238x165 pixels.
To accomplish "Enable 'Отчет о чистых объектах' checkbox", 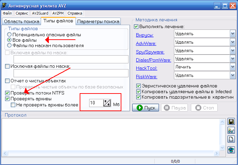I will coord(7,81).
